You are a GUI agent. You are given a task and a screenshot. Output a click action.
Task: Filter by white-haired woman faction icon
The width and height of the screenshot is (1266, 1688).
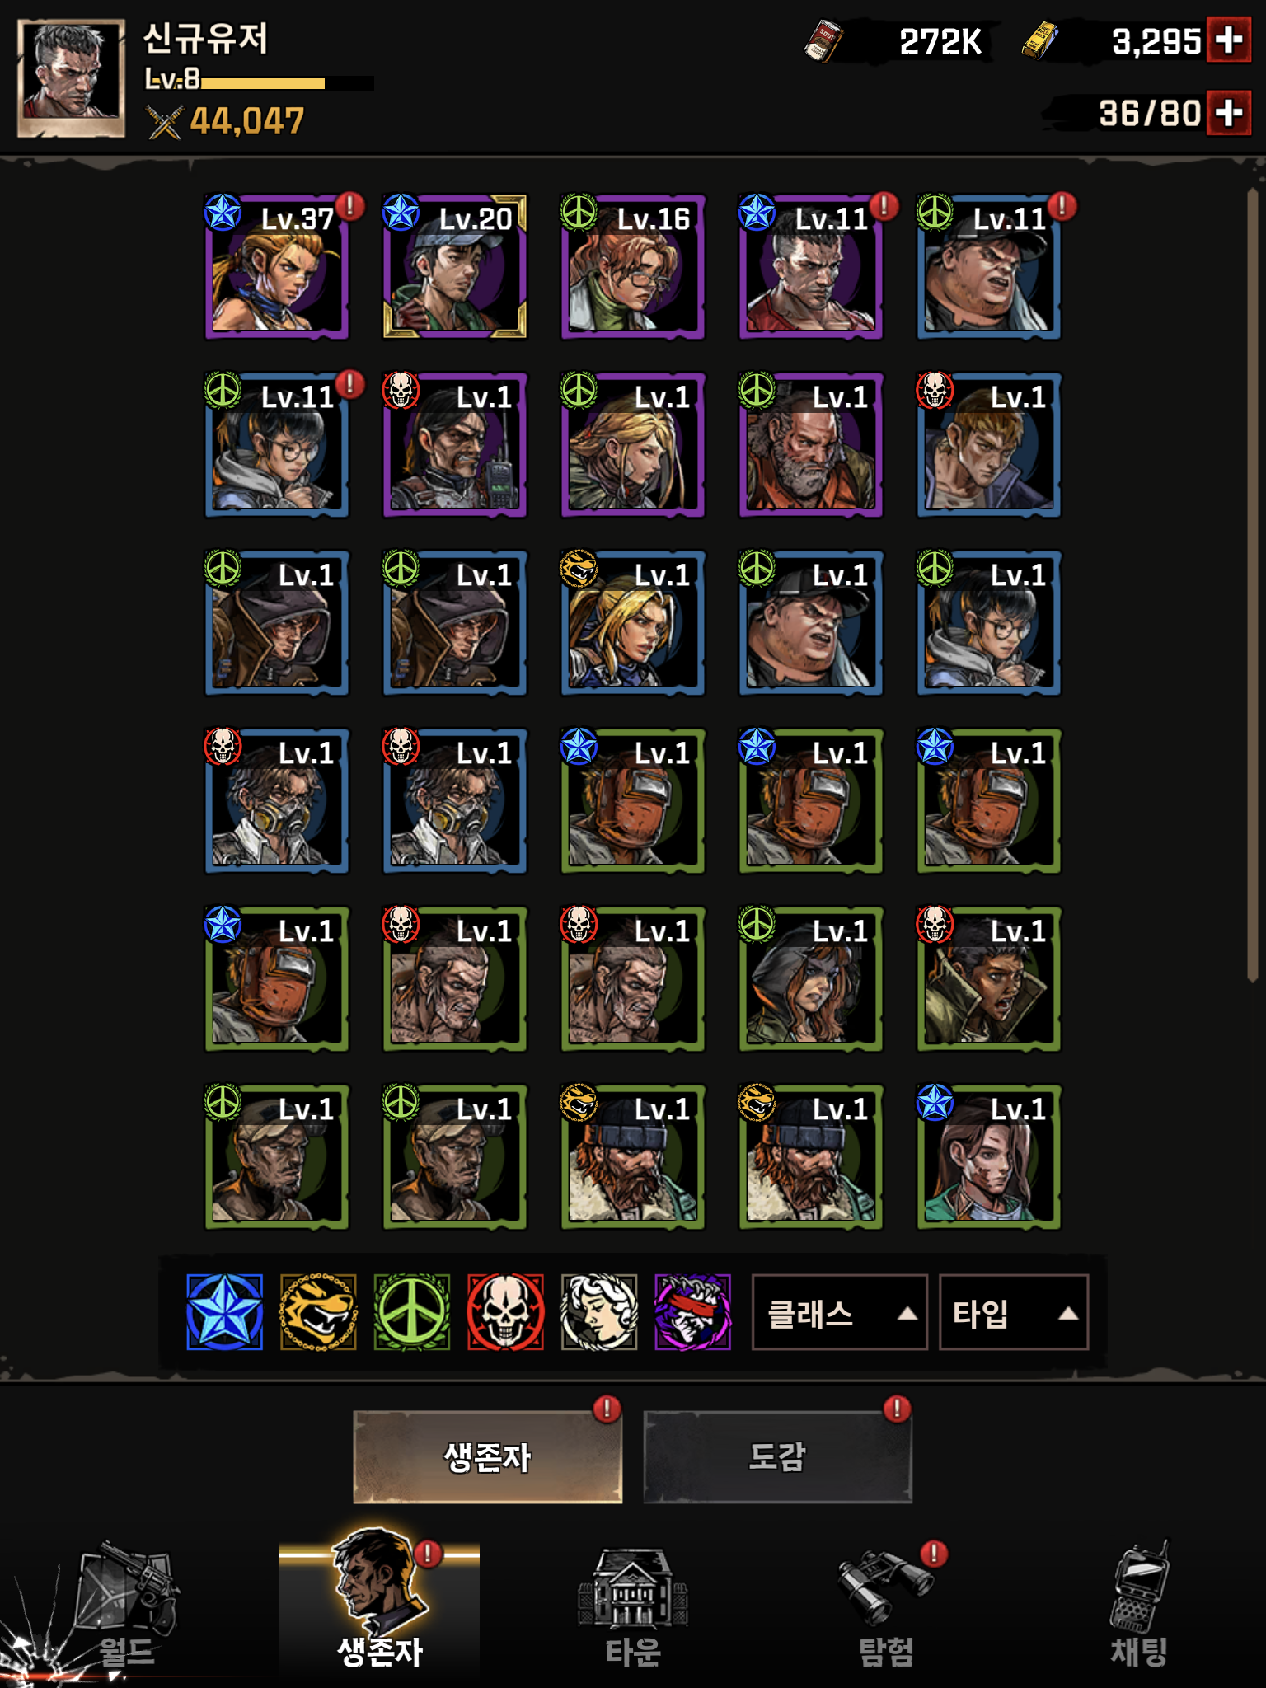(599, 1312)
